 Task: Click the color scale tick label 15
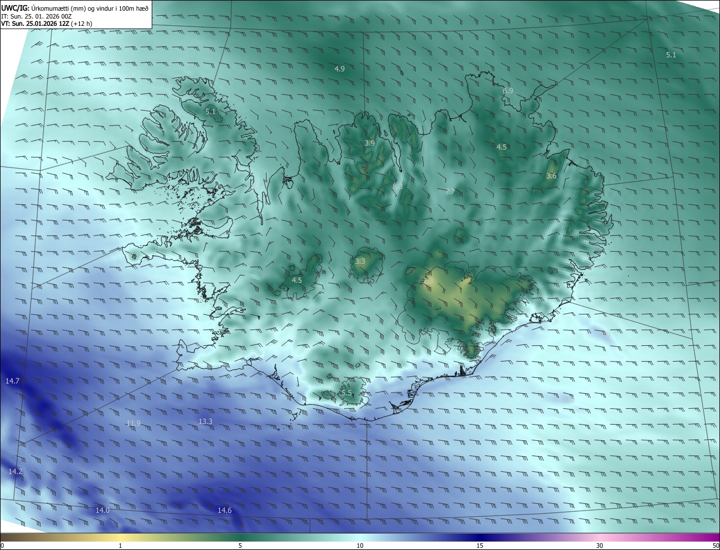tap(480, 546)
